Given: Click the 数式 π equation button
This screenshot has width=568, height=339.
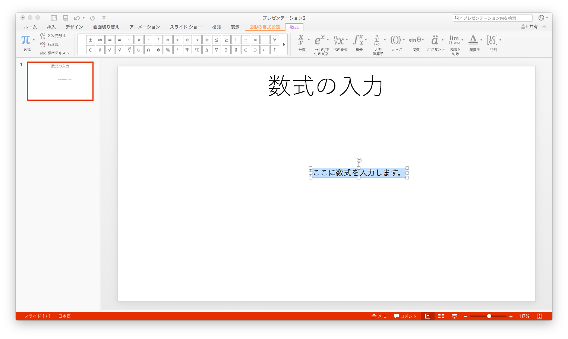Looking at the screenshot, I should click(x=27, y=43).
